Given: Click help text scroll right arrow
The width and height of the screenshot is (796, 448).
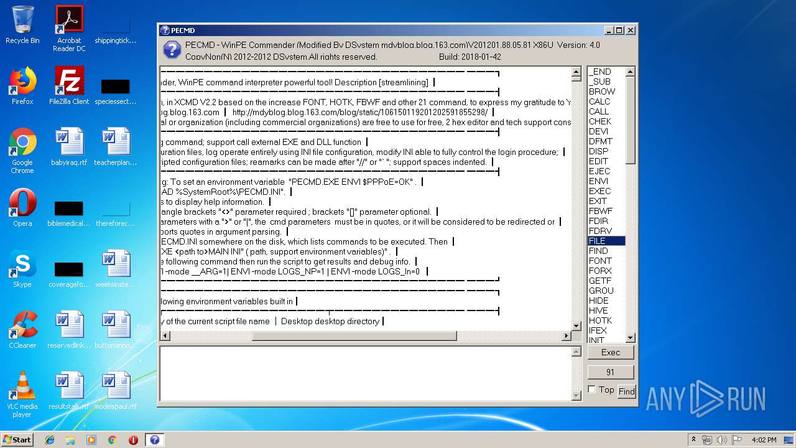Looking at the screenshot, I should coord(566,336).
